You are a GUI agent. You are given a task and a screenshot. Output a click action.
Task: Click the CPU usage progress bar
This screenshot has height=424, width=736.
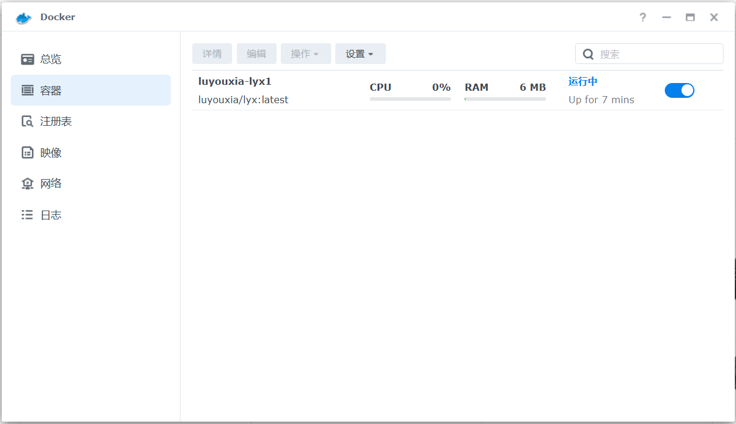[410, 99]
